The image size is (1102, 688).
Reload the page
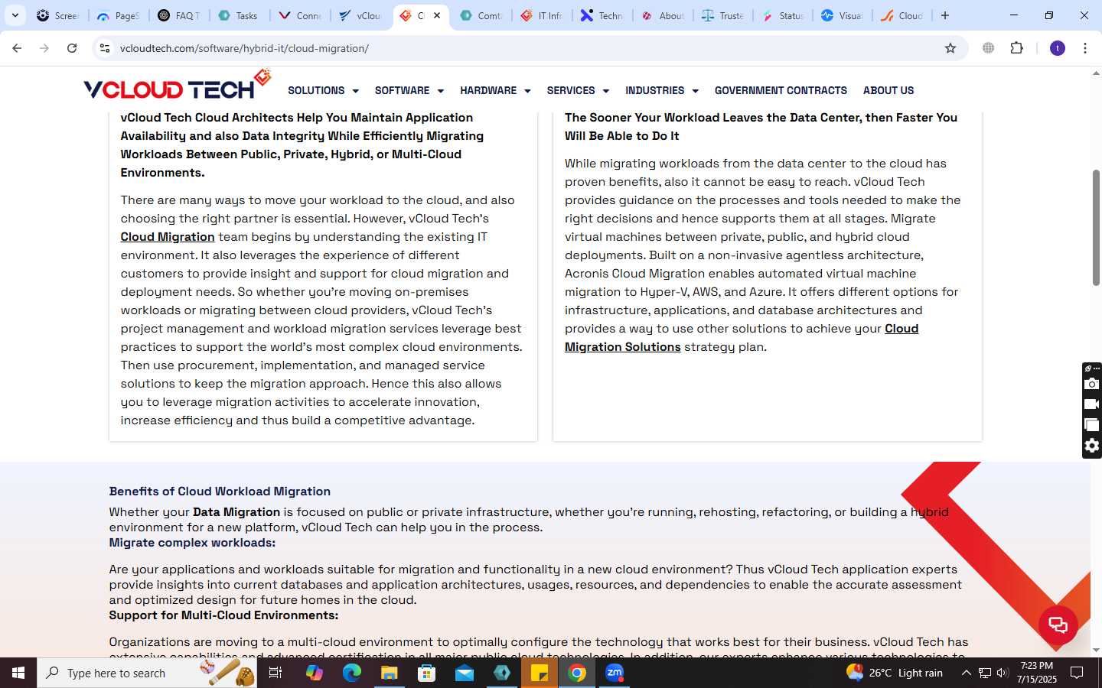pyautogui.click(x=72, y=48)
